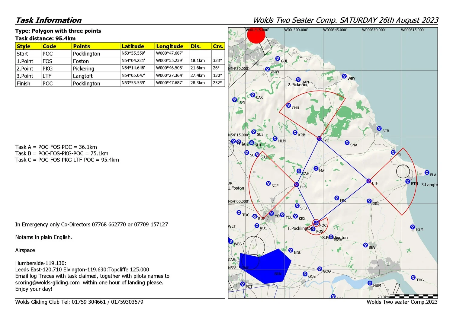Click the PKG Pickering waypoint icon
Image resolution: width=453 pixels, height=320 pixels.
(319, 138)
